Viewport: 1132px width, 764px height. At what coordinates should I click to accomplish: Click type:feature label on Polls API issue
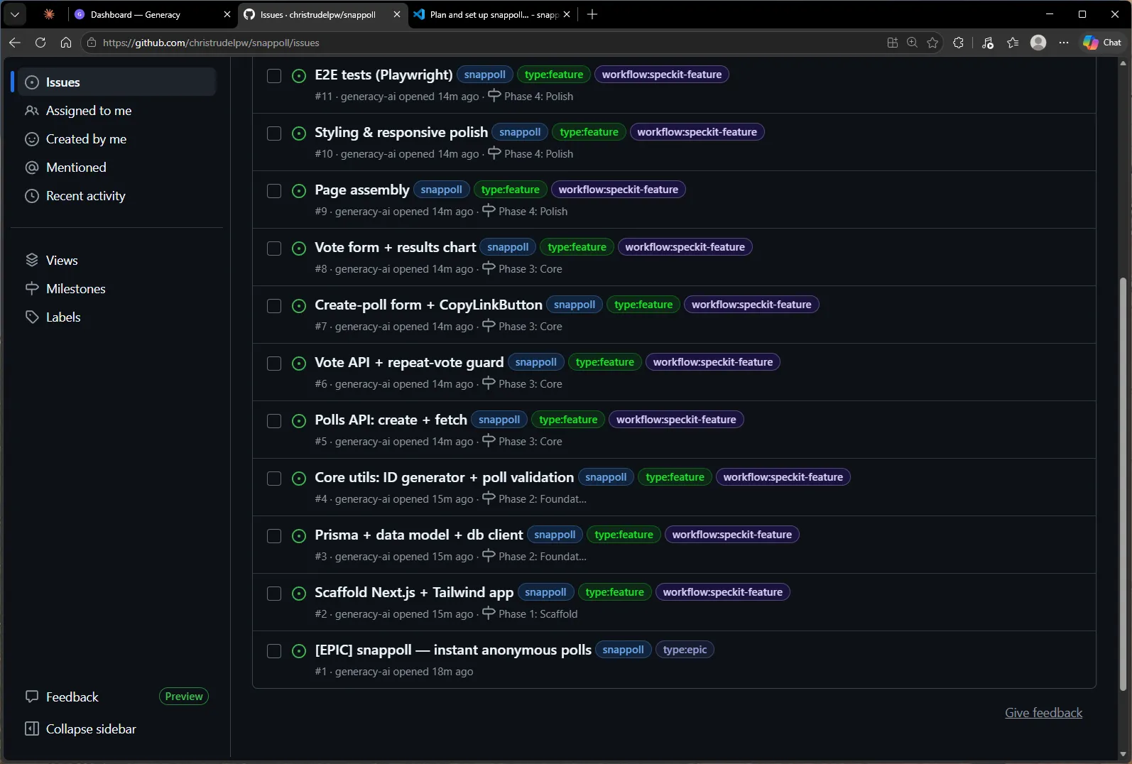(x=568, y=420)
